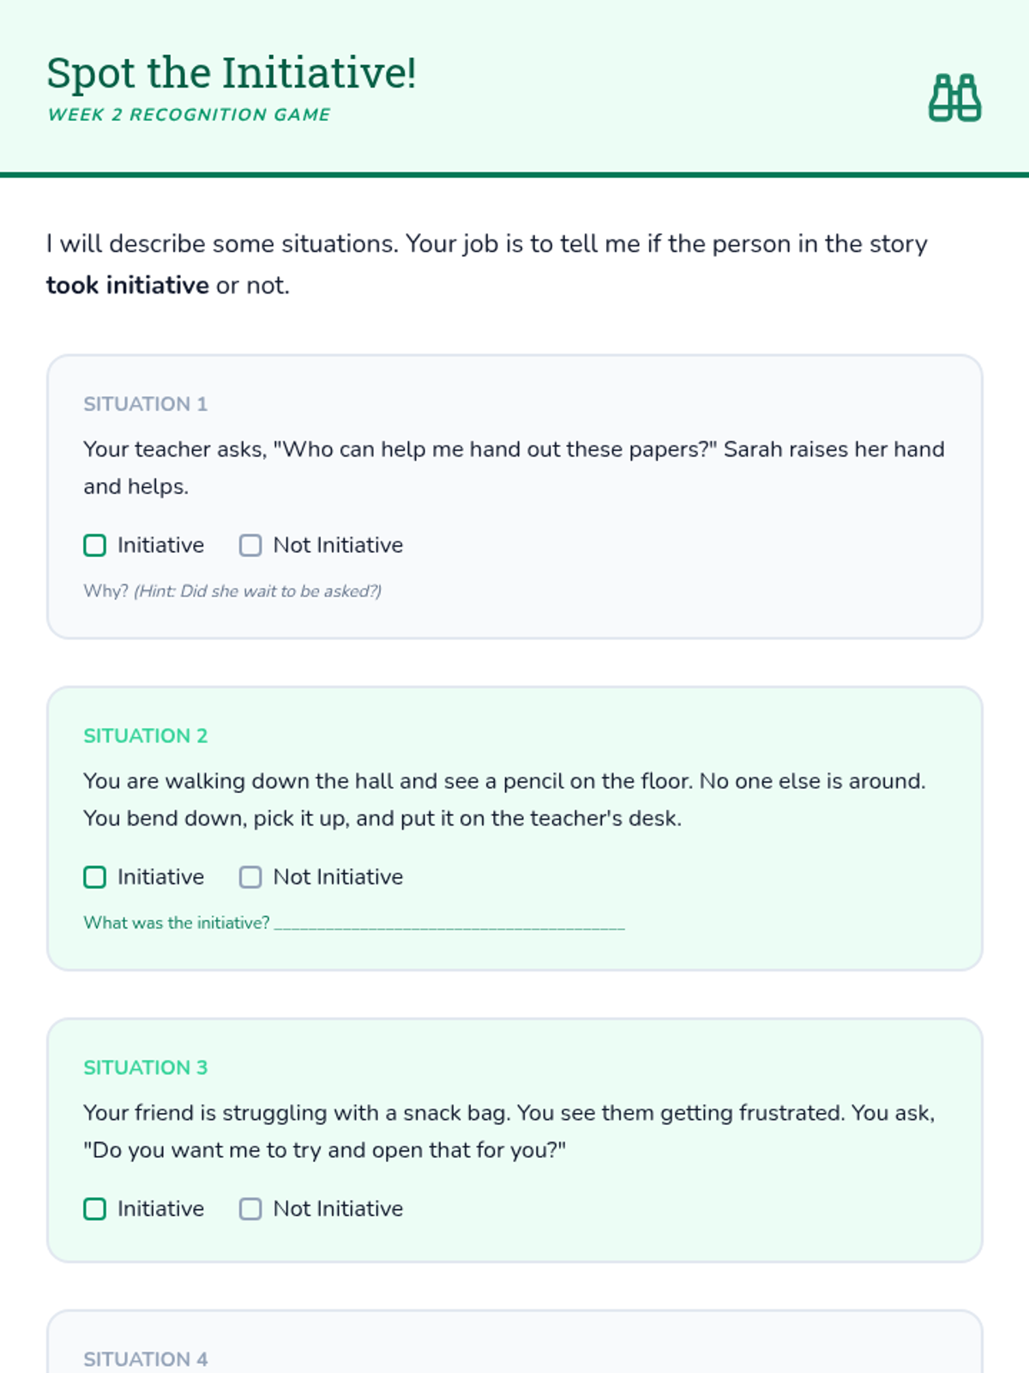Screen dimensions: 1029x1373
Task: Click the 'What was the initiative?' answer line
Action: tap(449, 924)
